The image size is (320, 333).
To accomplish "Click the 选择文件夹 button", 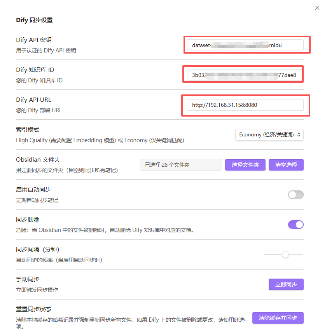I will 245,165.
